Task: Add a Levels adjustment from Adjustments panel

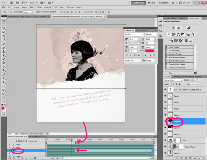Action: (178, 27)
